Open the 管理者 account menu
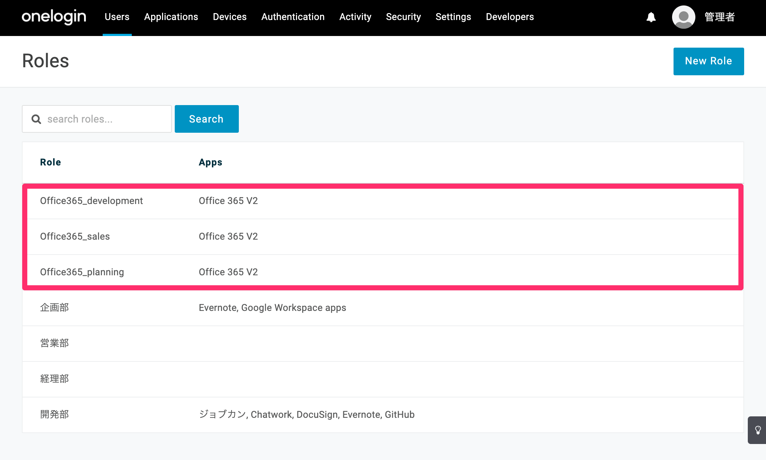Viewport: 766px width, 460px height. point(720,17)
